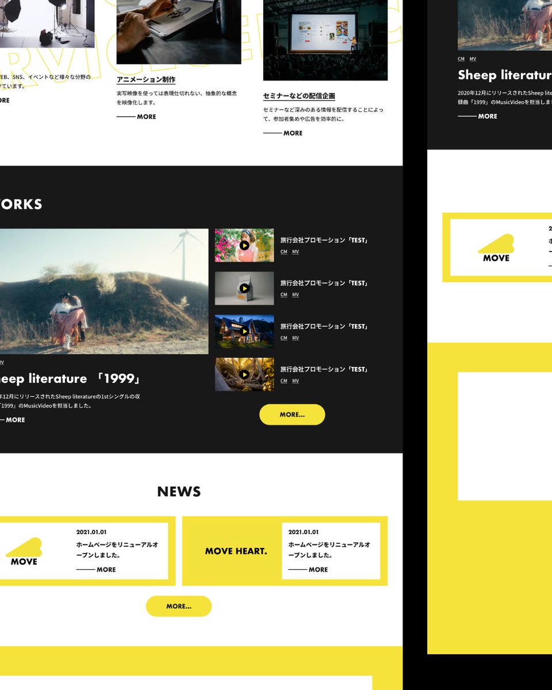This screenshot has width=552, height=690.
Task: Click the MV tag beside the night house thumbnail
Action: (x=296, y=338)
